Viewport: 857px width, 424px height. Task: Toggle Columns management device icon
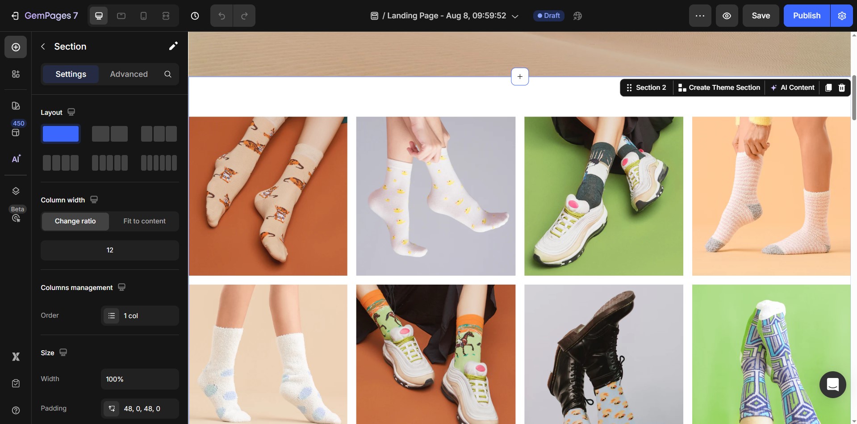[x=121, y=287]
